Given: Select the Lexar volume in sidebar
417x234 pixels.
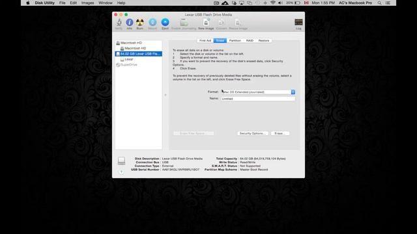Looking at the screenshot, I should click(139, 59).
